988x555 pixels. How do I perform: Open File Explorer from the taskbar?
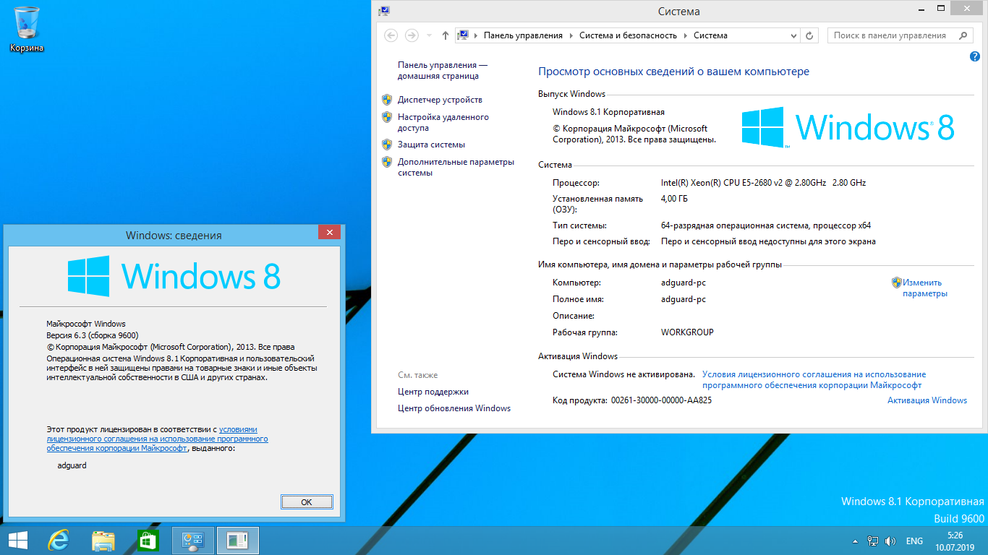click(103, 541)
